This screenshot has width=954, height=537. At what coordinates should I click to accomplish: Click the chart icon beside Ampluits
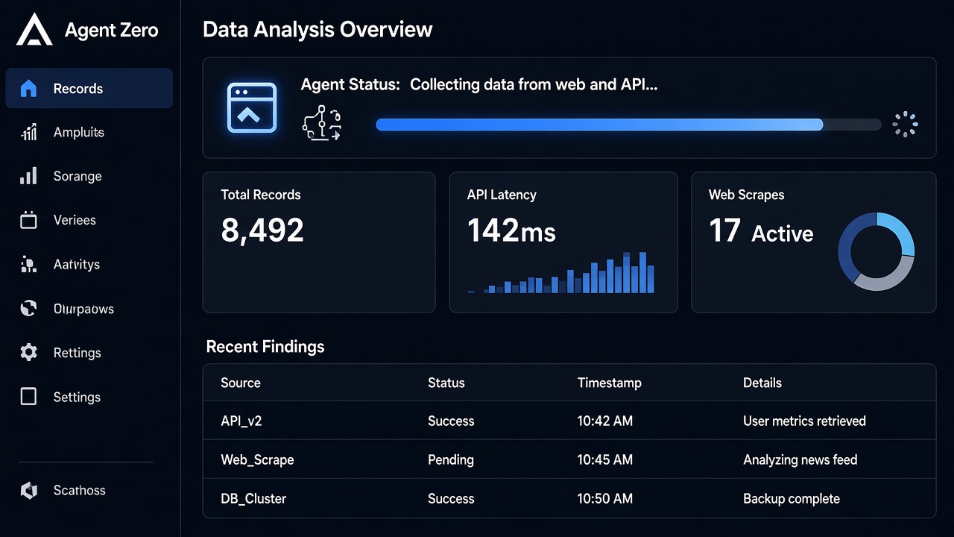29,133
